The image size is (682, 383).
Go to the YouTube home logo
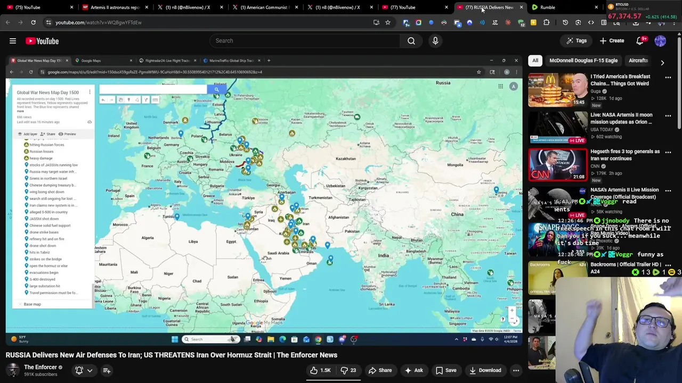pyautogui.click(x=42, y=41)
